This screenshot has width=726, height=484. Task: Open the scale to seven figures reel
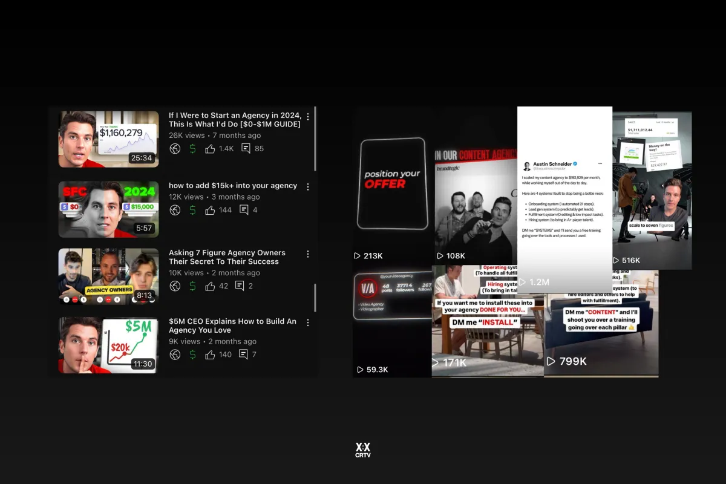pyautogui.click(x=652, y=191)
